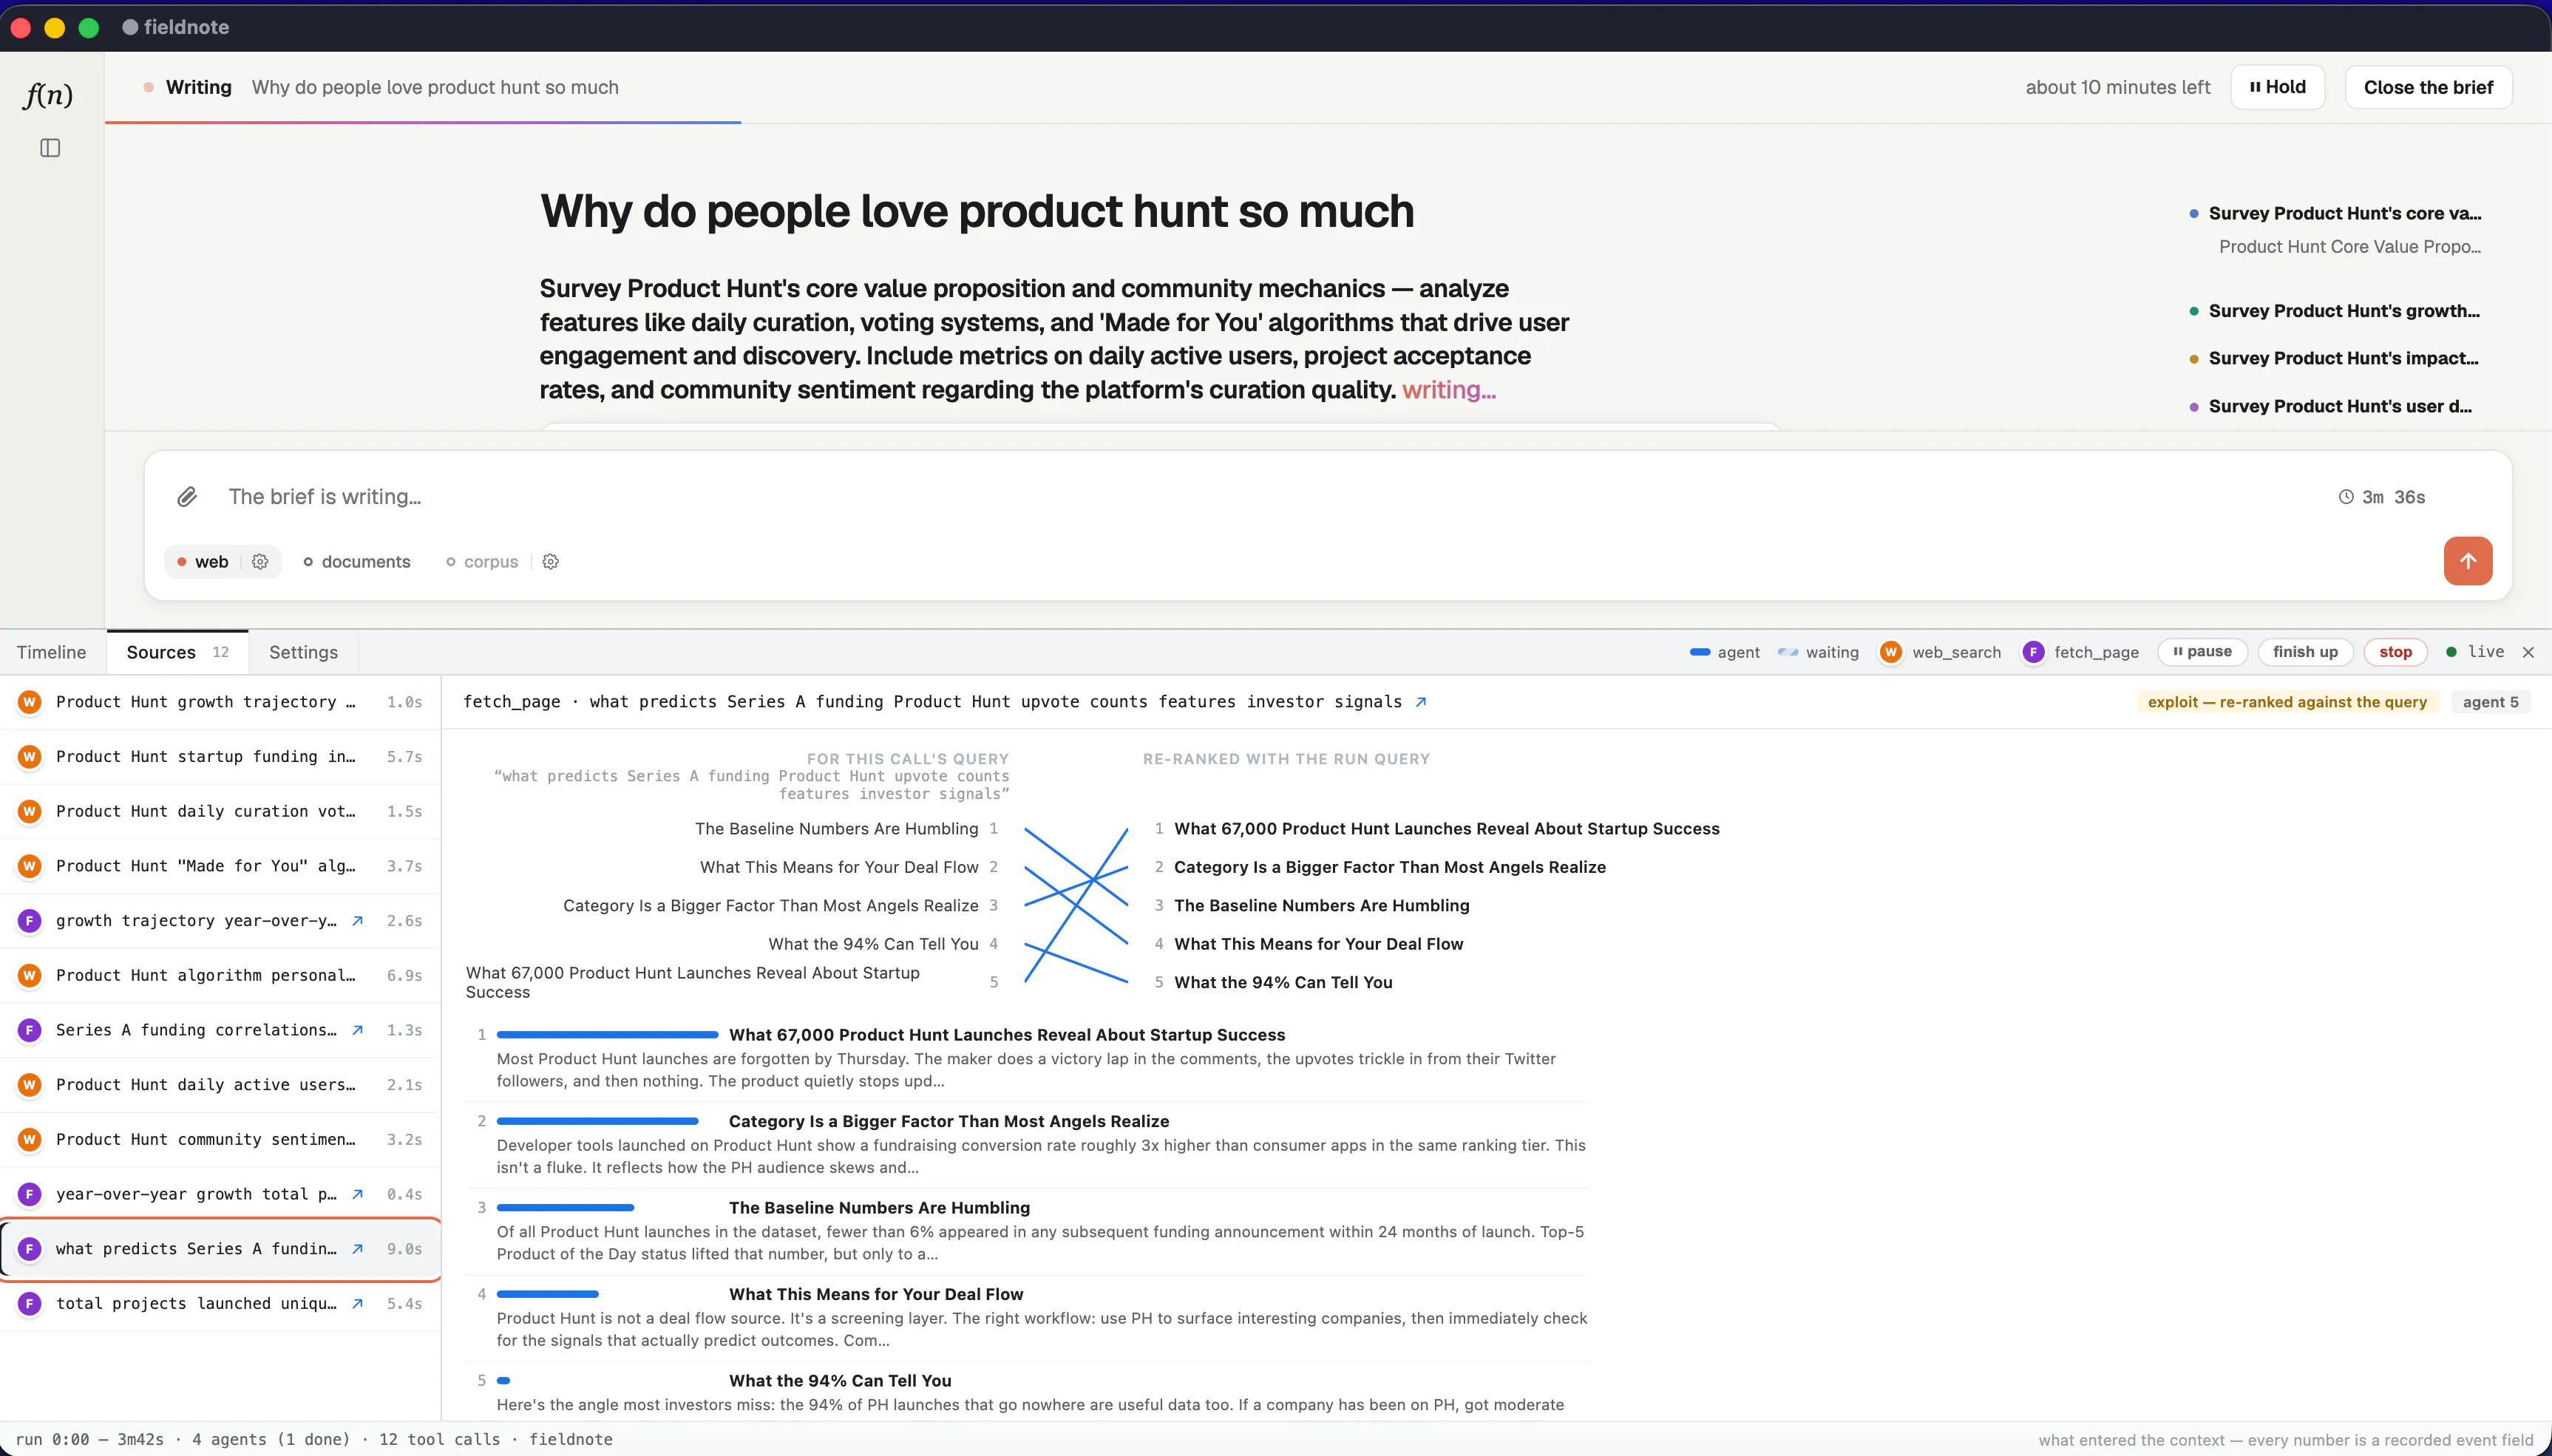Select source row Product Hunt daily active users
Screen dimensions: 2552x1456
tap(220, 1085)
